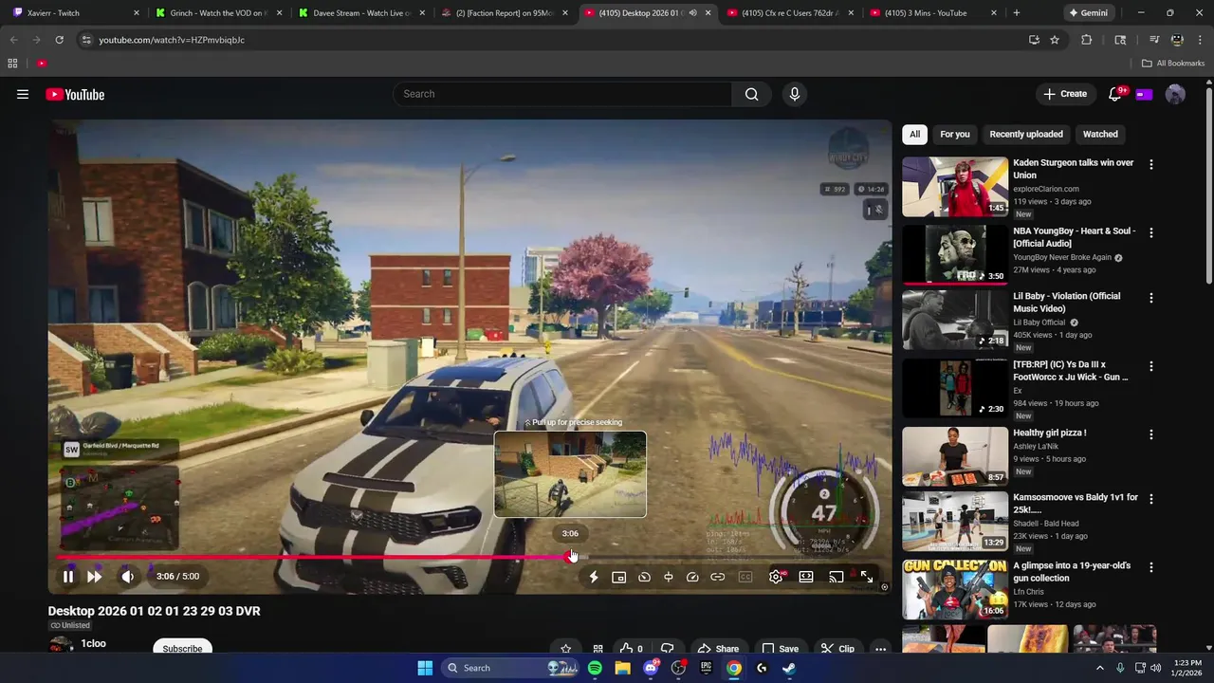Image resolution: width=1214 pixels, height=683 pixels.
Task: Open the YouTube account avatar menu
Action: coord(1175,94)
